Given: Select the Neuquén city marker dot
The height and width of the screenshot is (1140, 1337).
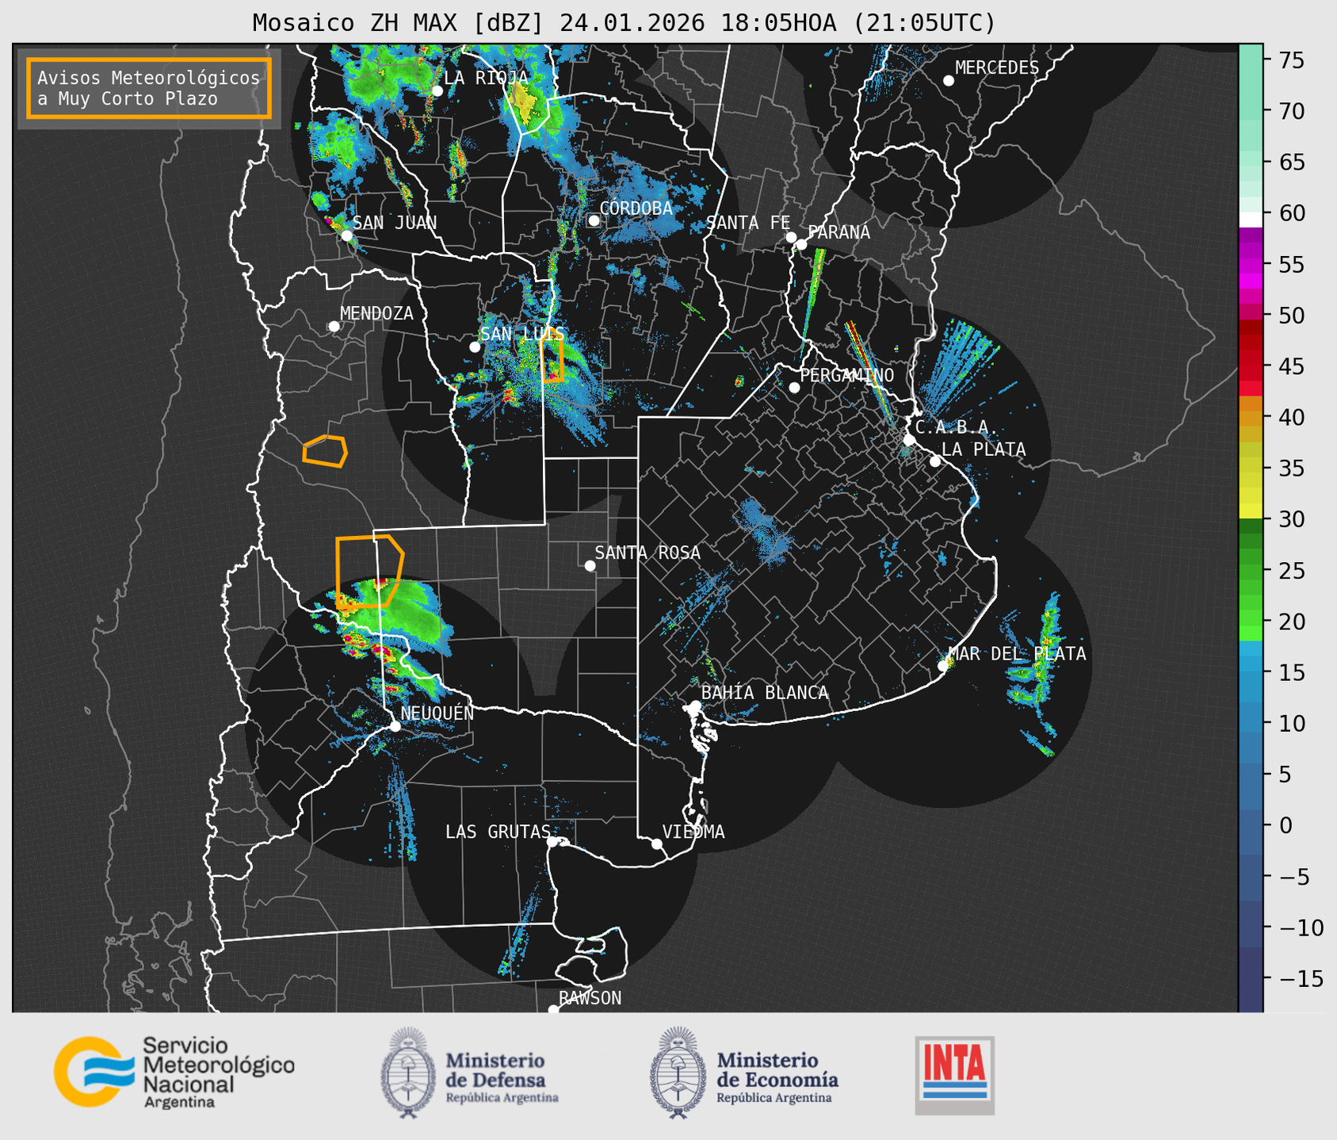Looking at the screenshot, I should tap(395, 726).
